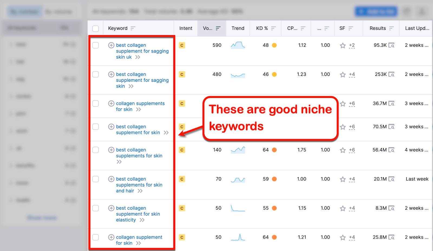Open SERP view icon beside 8.3M
Image resolution: width=433 pixels, height=251 pixels.
click(x=391, y=208)
